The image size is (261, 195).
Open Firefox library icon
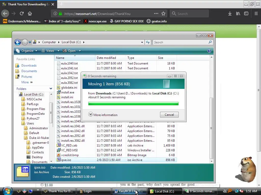238,14
